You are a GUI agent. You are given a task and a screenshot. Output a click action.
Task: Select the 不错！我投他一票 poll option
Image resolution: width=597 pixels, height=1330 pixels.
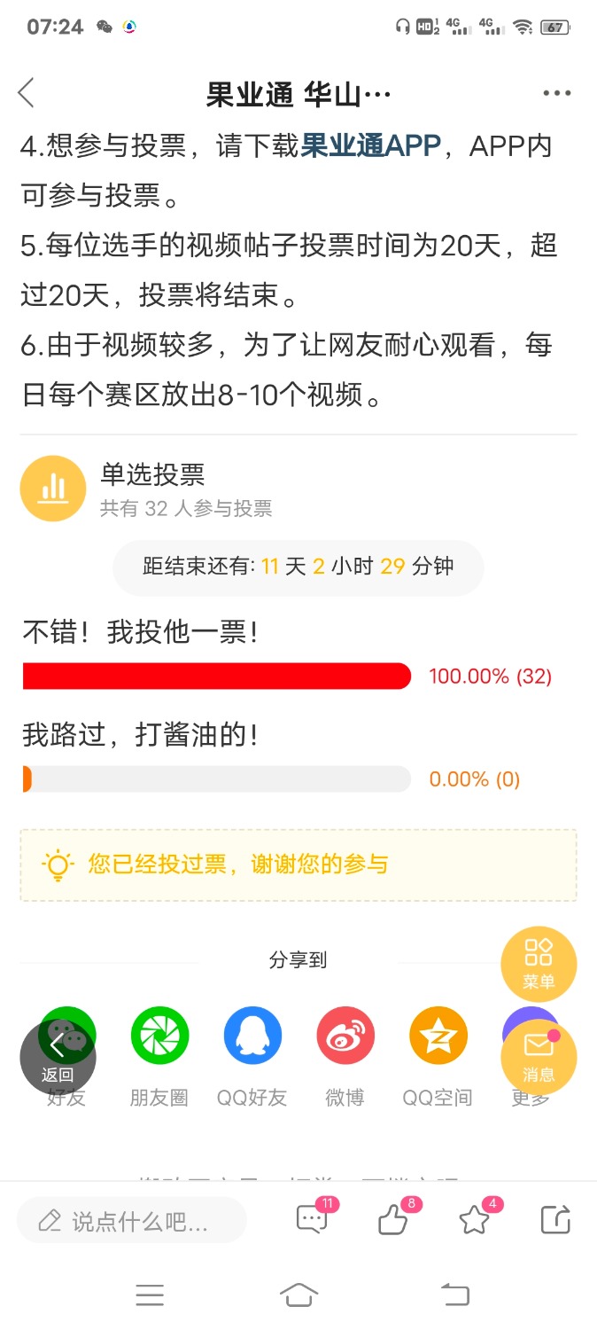pos(141,632)
